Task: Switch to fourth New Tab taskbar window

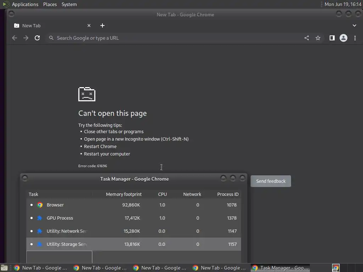Action: (219, 268)
